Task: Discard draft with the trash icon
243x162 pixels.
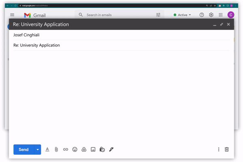Action: click(x=227, y=149)
